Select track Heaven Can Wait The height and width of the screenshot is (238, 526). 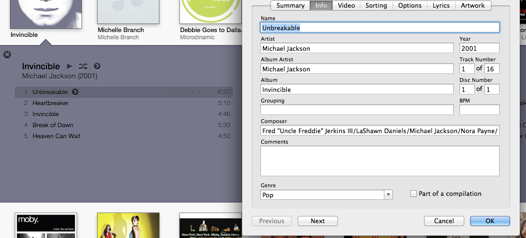click(x=123, y=136)
